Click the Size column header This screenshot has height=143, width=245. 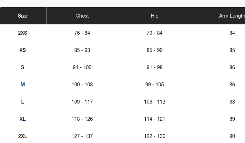[x=22, y=16]
